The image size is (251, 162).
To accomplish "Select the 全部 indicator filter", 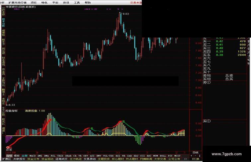I will click(25, 156).
